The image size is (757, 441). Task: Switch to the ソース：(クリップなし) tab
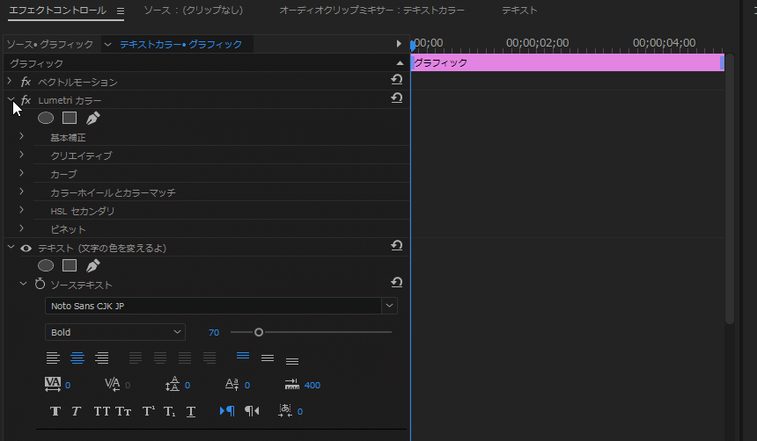[193, 11]
